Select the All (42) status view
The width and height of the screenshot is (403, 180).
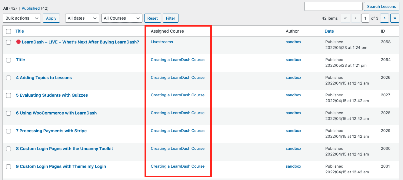(10, 8)
